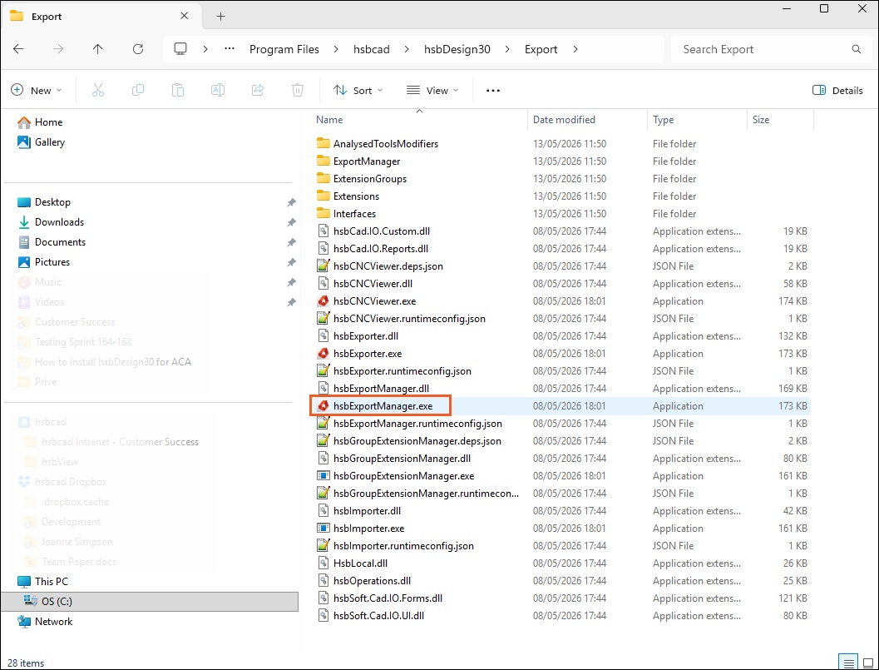Select hsbExporter.exe application icon
The image size is (879, 670).
(323, 354)
